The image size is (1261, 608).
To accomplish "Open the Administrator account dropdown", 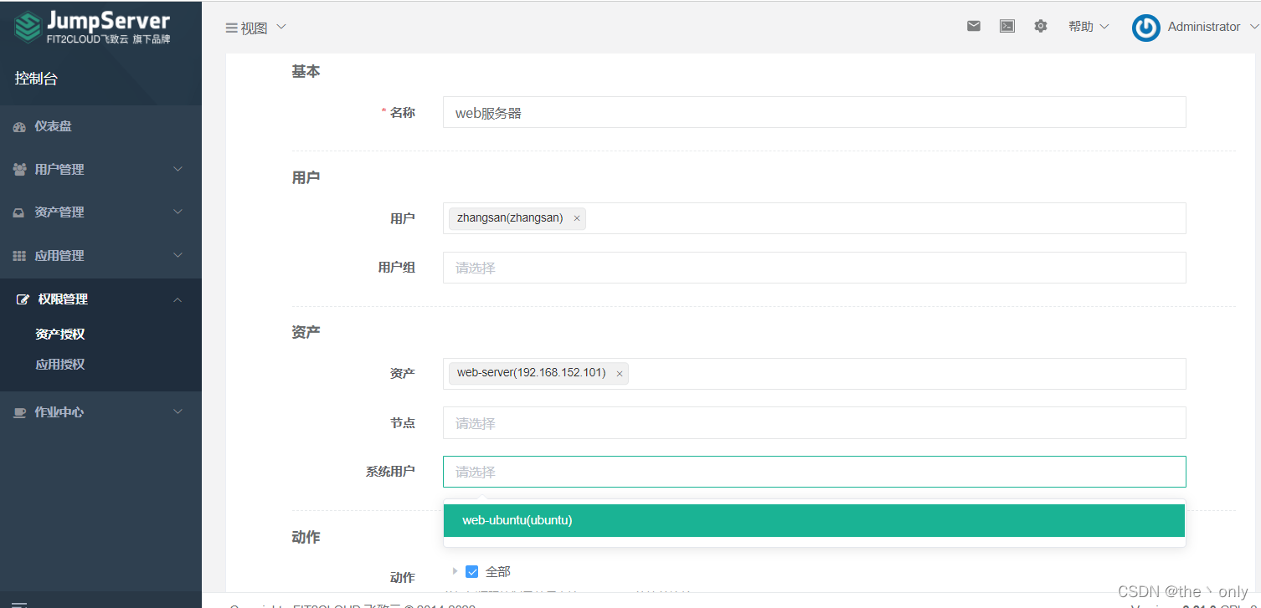I will click(1212, 27).
